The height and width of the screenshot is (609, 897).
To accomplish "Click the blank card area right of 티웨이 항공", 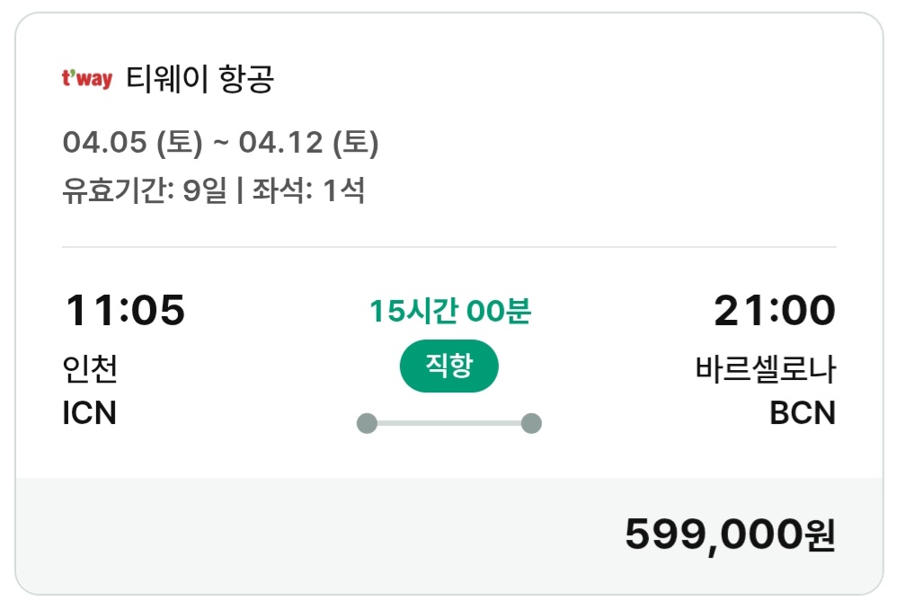I will 584,79.
